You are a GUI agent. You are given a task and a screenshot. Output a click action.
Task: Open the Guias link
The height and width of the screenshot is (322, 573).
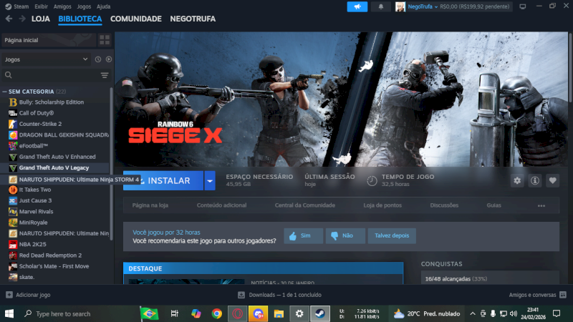tap(493, 205)
